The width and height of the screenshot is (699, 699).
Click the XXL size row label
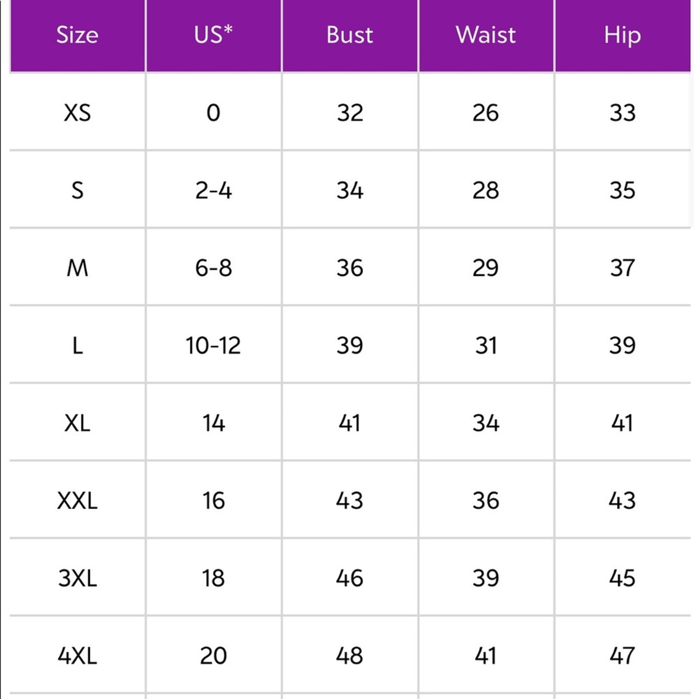[x=77, y=500]
